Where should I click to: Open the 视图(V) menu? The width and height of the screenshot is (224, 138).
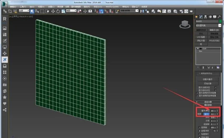41,7
